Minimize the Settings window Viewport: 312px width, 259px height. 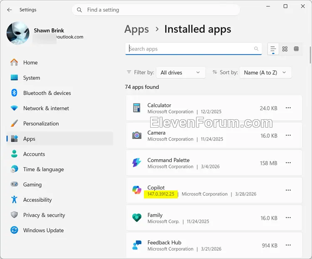tap(268, 6)
